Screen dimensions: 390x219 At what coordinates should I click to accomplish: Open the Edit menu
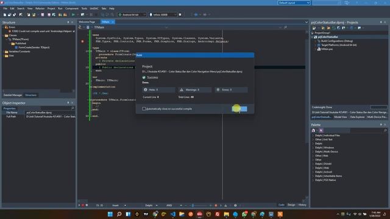tap(12, 9)
